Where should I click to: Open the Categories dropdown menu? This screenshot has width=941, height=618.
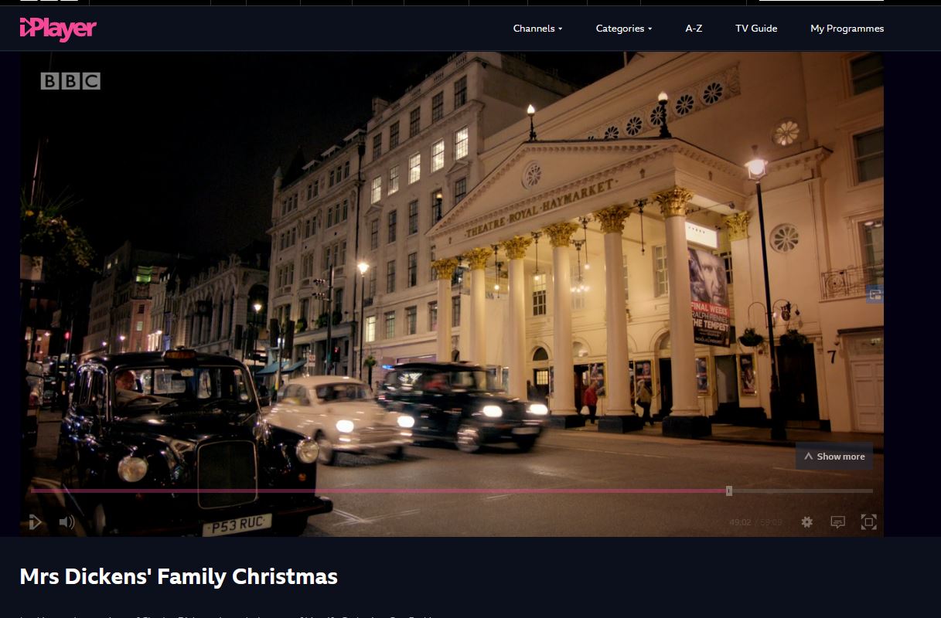(623, 29)
